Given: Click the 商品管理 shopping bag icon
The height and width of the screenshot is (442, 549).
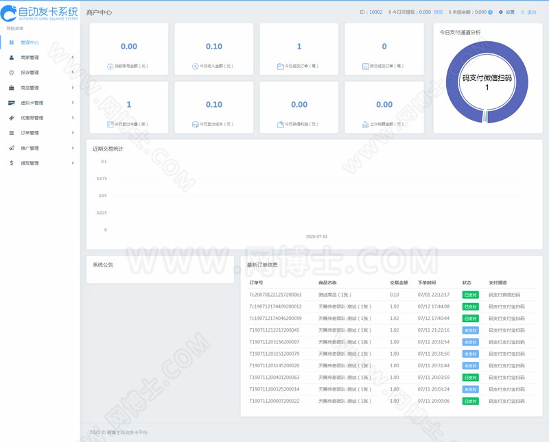Looking at the screenshot, I should 12,88.
